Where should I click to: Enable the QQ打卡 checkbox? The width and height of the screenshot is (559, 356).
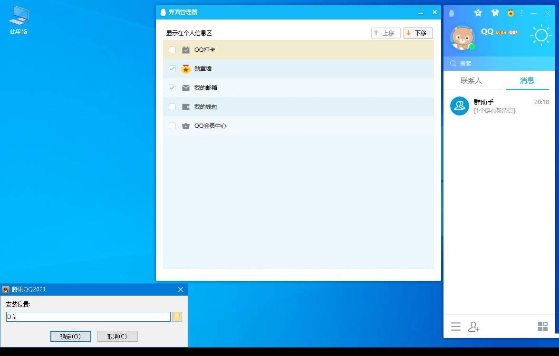(172, 49)
